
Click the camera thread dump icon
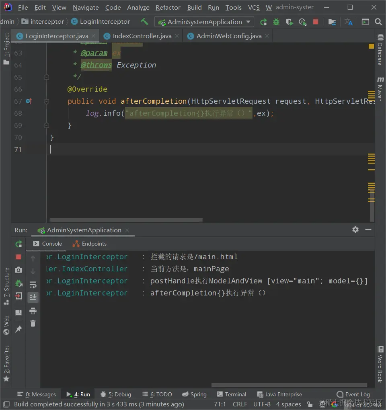point(18,270)
